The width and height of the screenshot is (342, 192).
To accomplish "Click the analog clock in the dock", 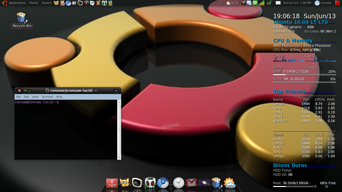I will [x=179, y=183].
